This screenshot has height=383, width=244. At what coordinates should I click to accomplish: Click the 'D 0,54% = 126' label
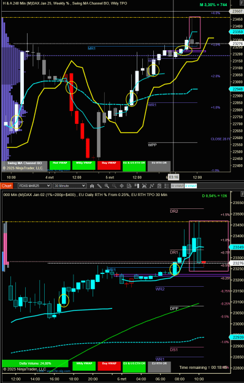click(215, 195)
